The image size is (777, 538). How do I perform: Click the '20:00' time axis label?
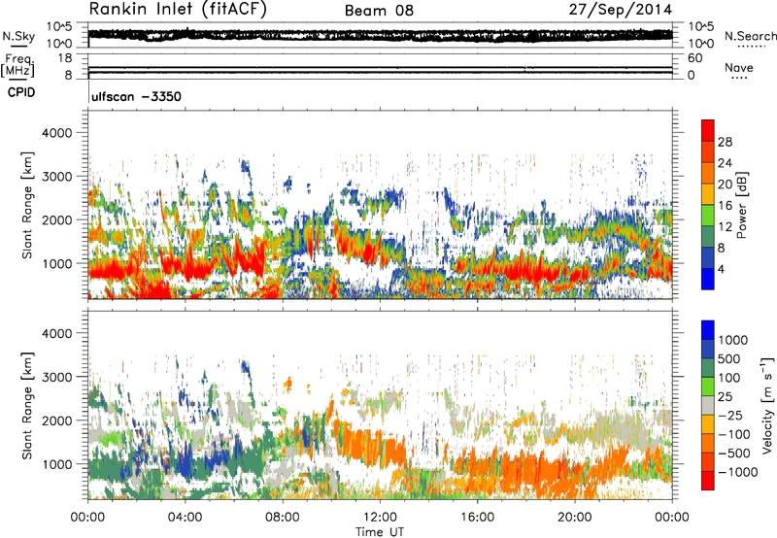coord(575,518)
